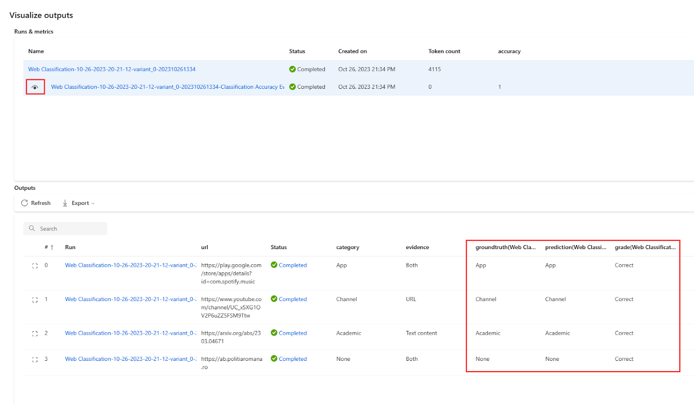Expand output row 2 with expand icon

coord(35,334)
